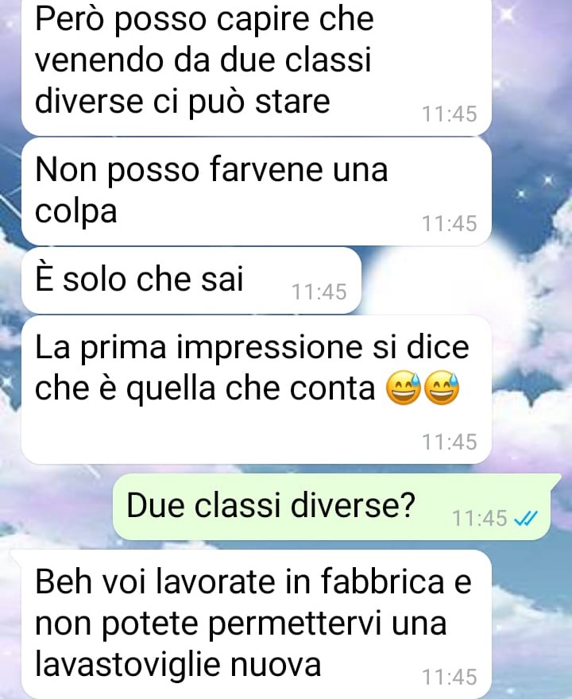Tap the blue double-check read receipt icon
The width and height of the screenshot is (572, 699).
(x=526, y=518)
